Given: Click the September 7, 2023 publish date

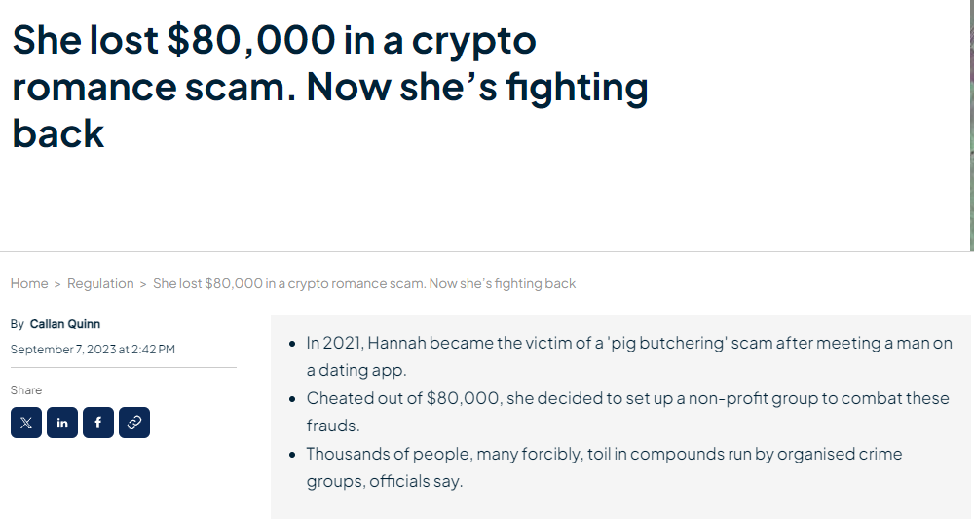Looking at the screenshot, I should click(93, 349).
